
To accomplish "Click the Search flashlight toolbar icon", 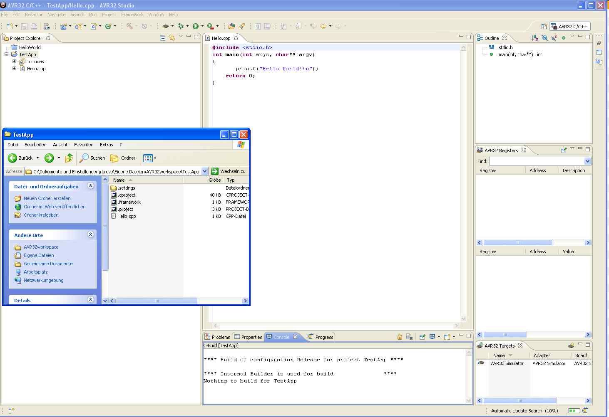I will click(242, 26).
